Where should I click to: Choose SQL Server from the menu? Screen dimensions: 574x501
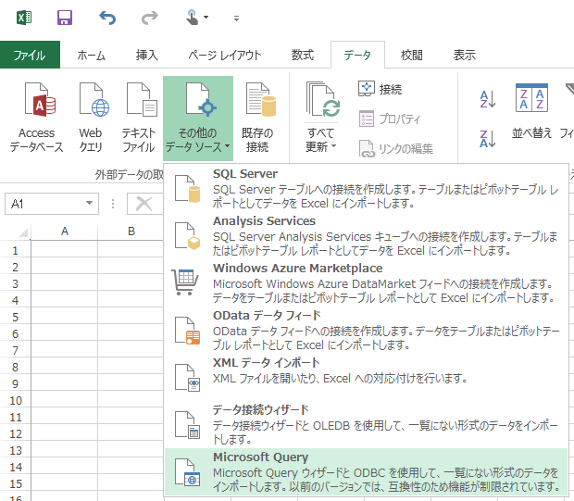[366, 188]
